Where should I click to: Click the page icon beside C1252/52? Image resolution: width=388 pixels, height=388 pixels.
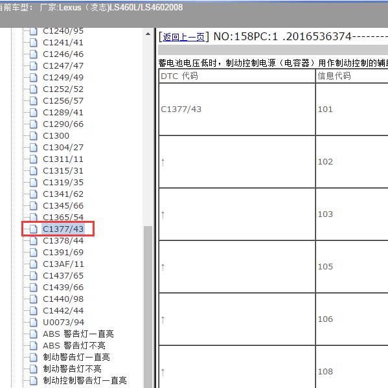coord(34,89)
